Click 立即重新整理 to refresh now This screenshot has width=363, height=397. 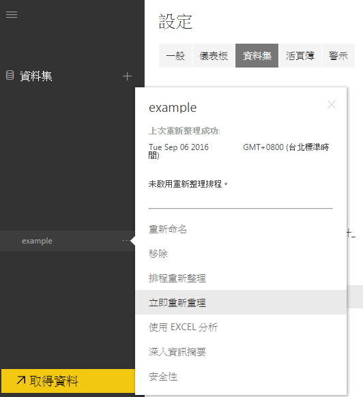(x=241, y=303)
